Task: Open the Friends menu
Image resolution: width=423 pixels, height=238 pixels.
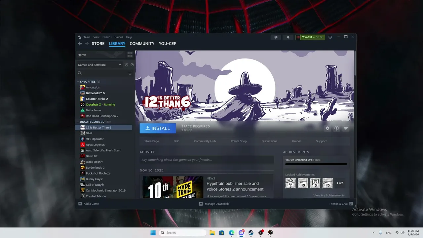Action: (x=107, y=37)
